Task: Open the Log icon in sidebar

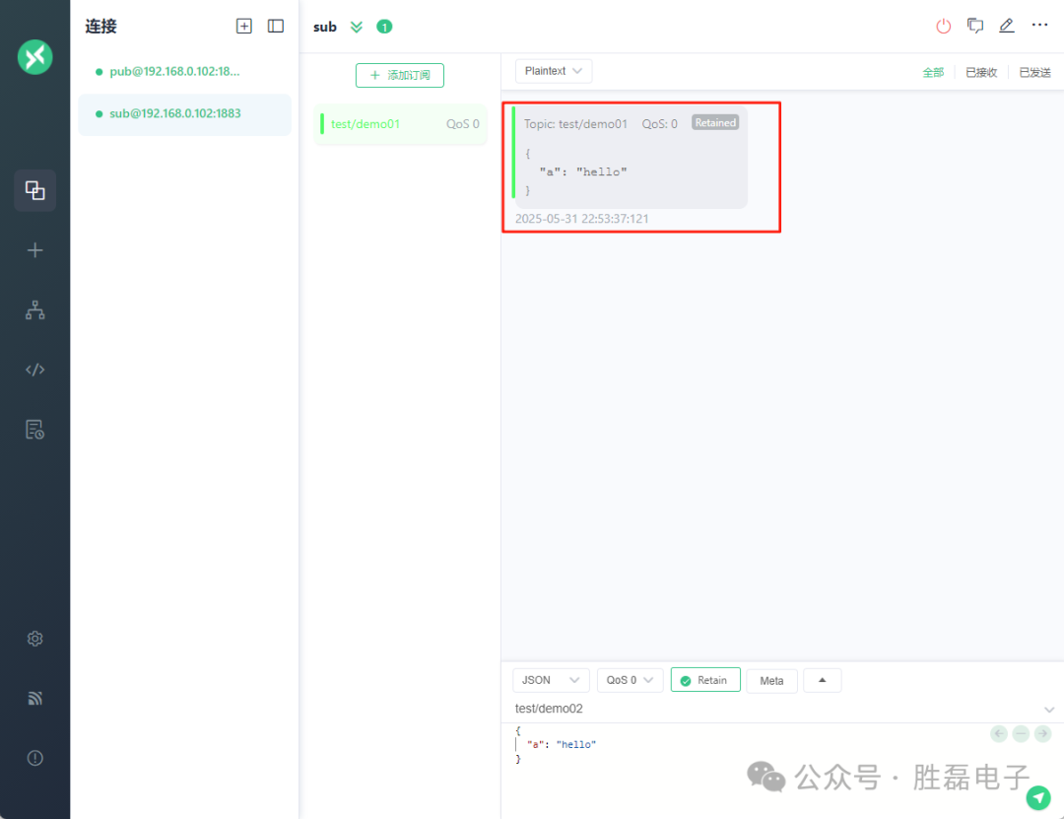Action: coord(34,429)
